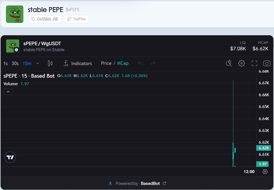
Task: Click the sPEPE · 15 · Based Bot legend
Action: [x=29, y=76]
